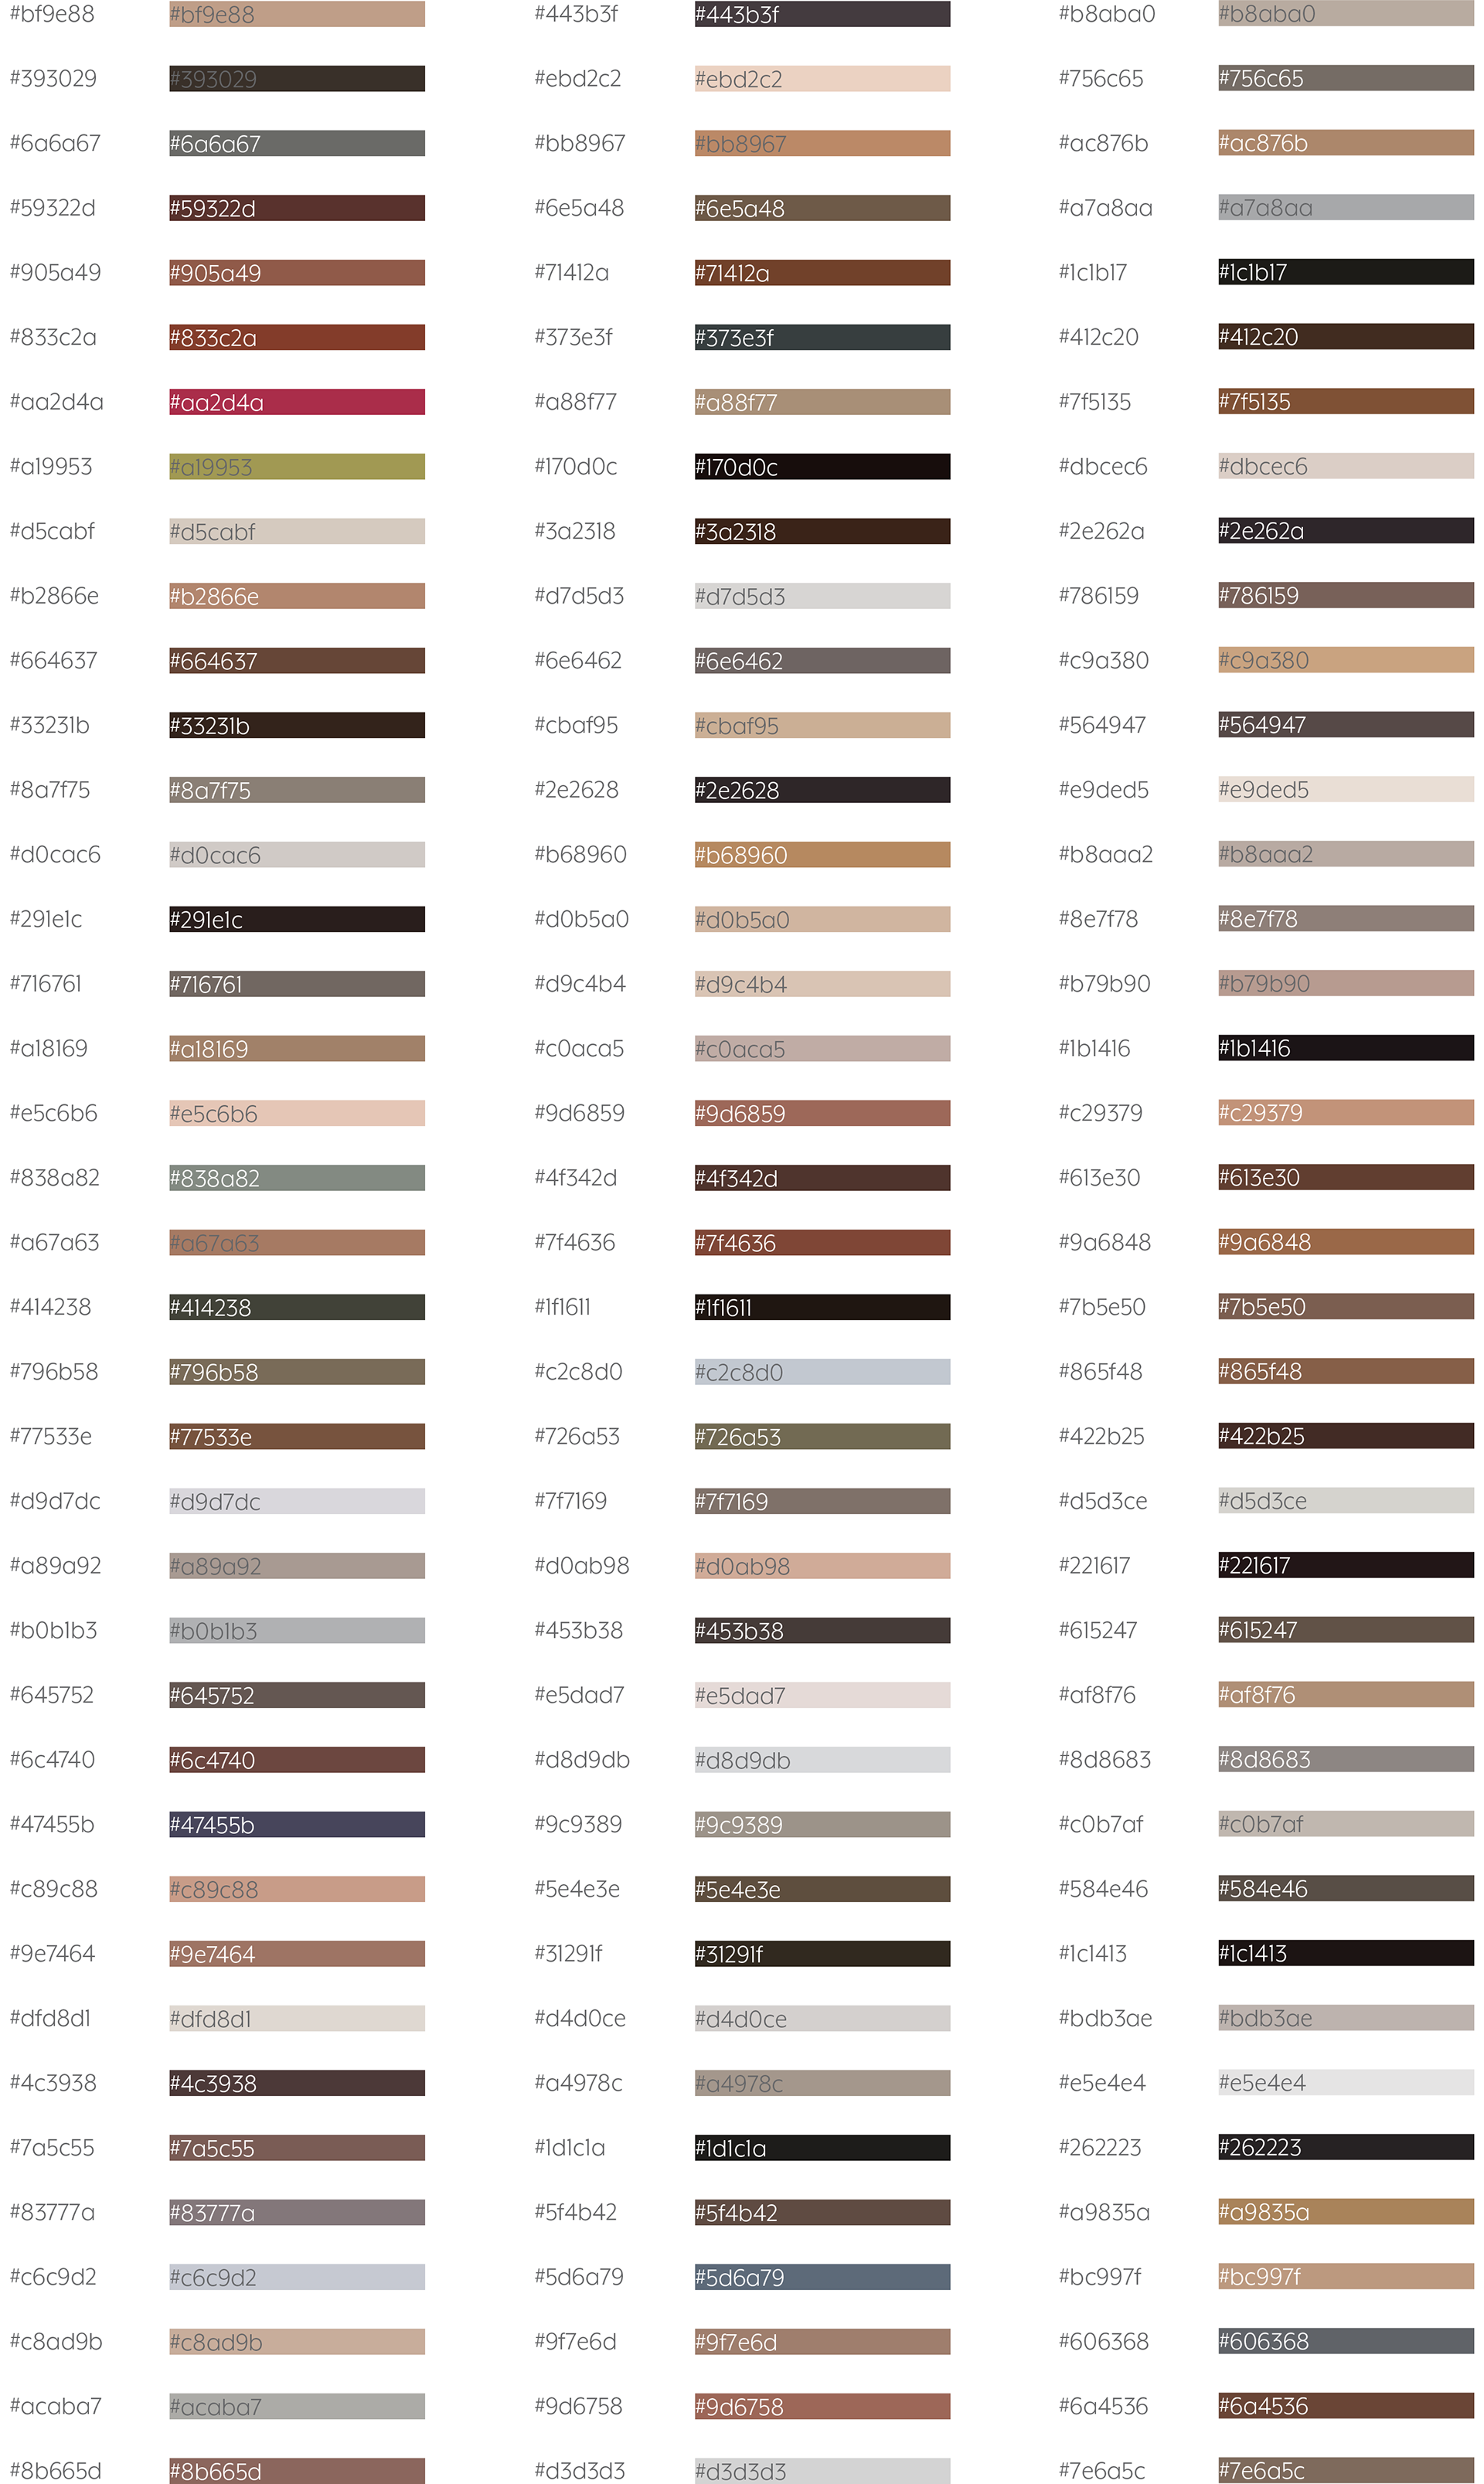The image size is (1484, 2484).
Task: Select the #a19953 olive color swatch
Action: point(297,467)
